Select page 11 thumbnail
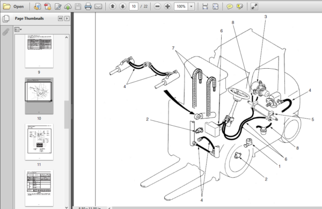 (39, 142)
